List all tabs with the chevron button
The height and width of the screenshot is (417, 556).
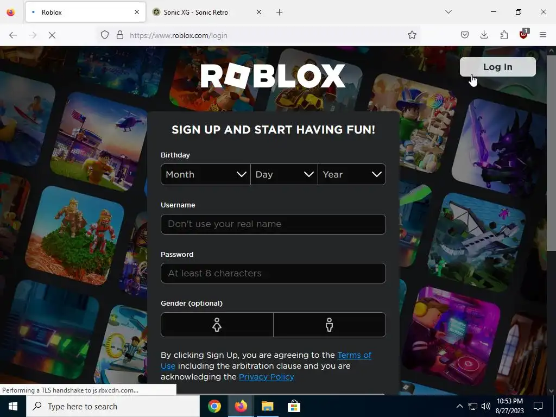448,12
